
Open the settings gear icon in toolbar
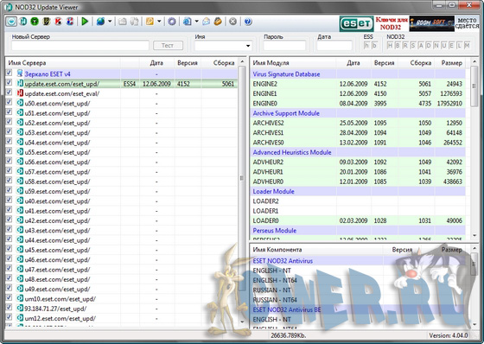point(172,22)
